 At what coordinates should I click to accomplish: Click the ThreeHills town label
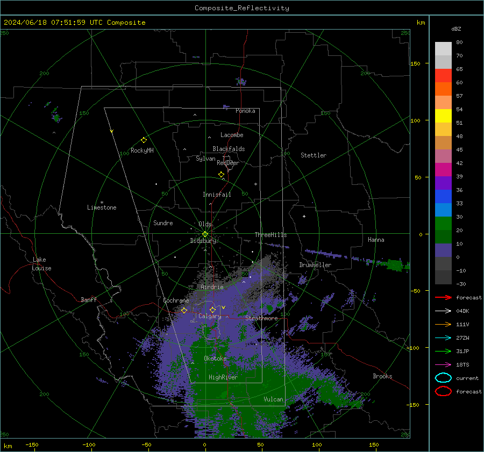tap(271, 235)
